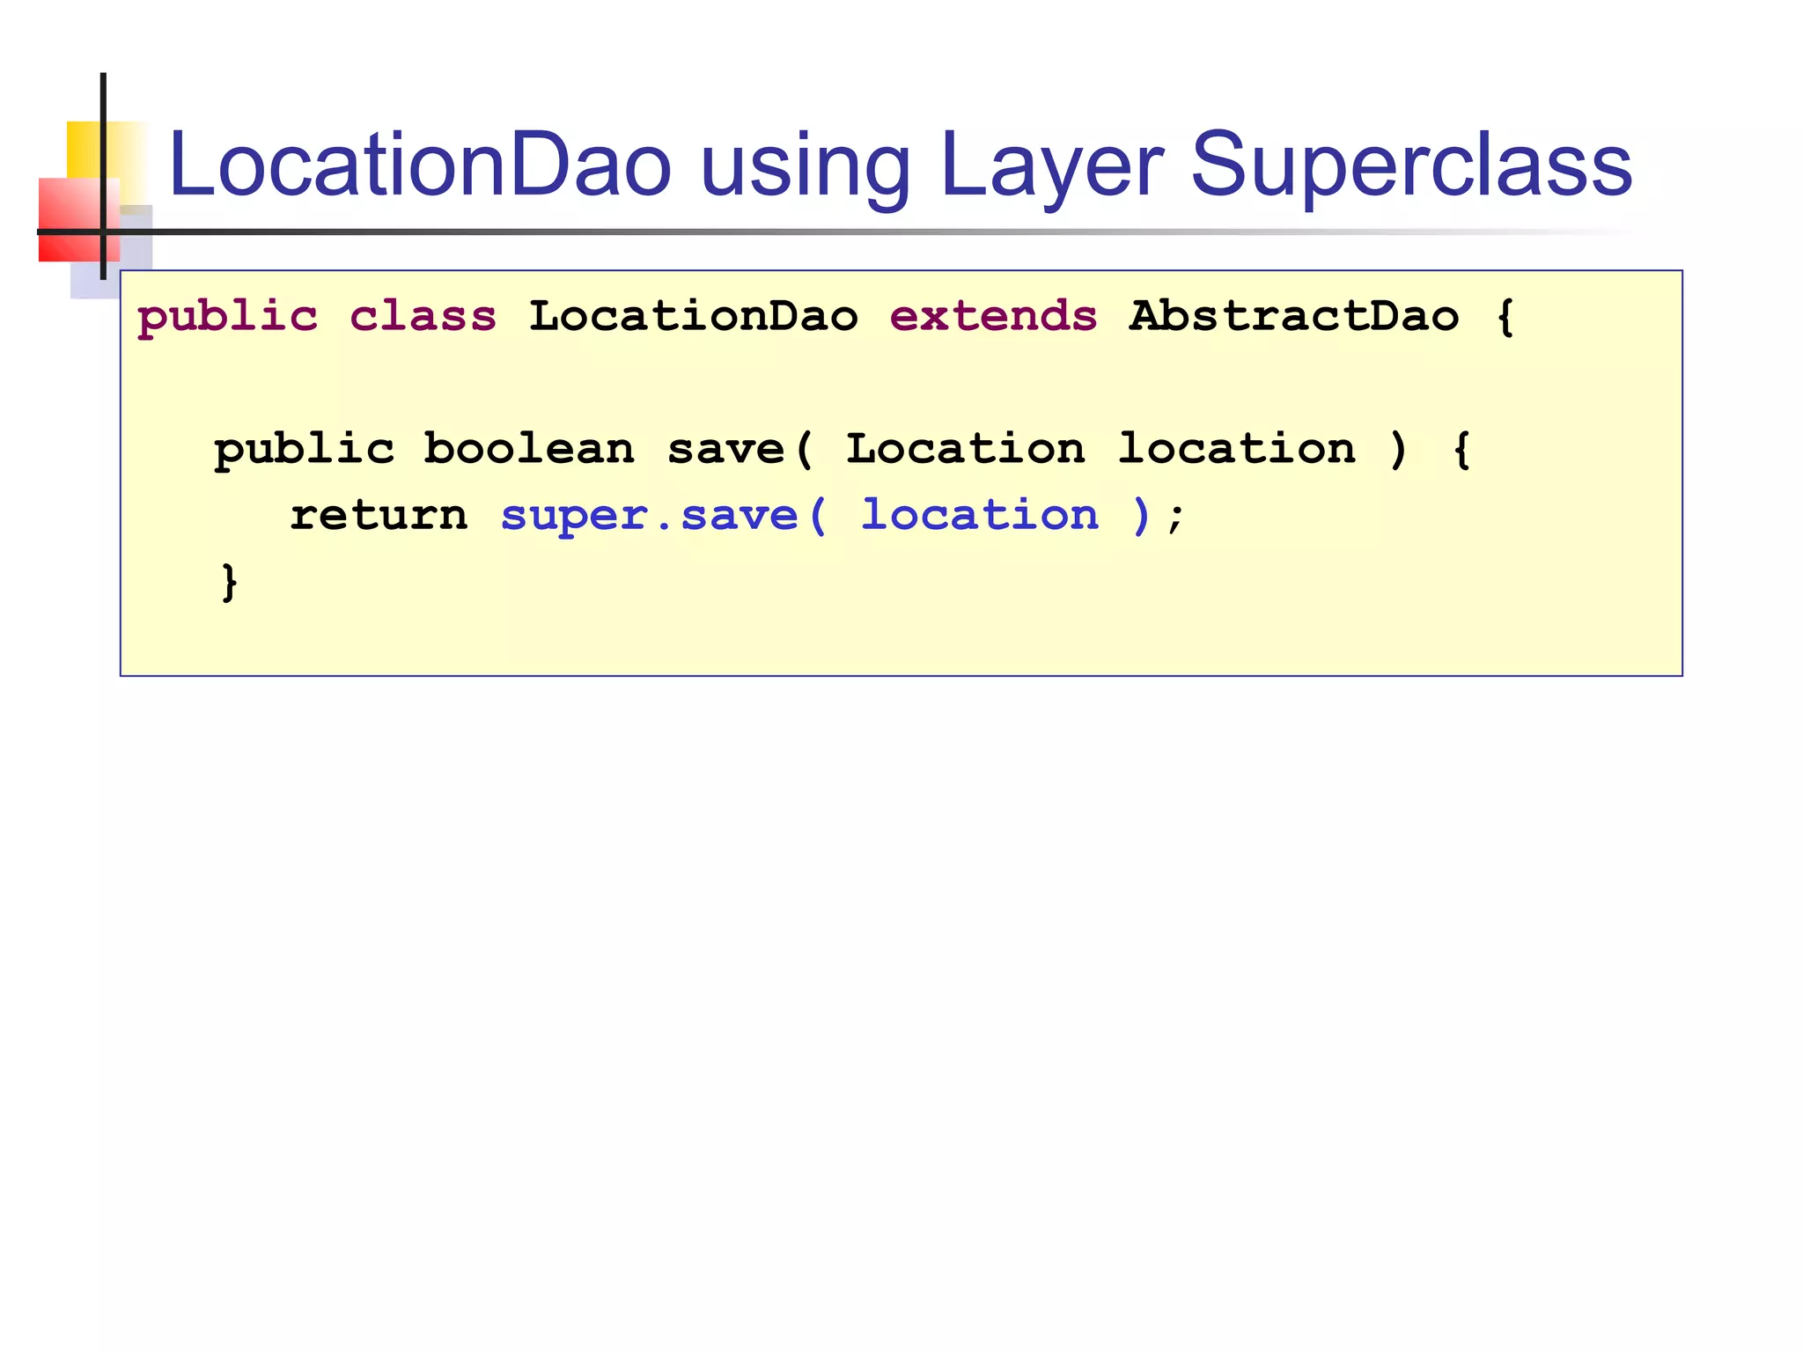Click the 'boolean' return type
This screenshot has width=1803, height=1352.
(x=528, y=449)
